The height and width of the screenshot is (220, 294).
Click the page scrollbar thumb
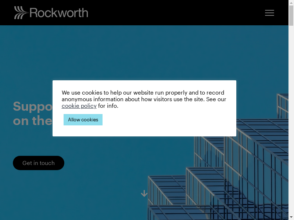coord(291,15)
